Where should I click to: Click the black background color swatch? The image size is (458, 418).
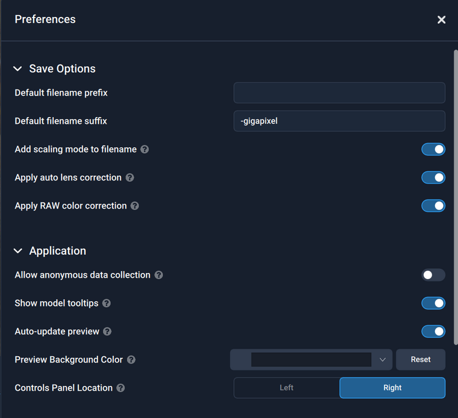311,360
